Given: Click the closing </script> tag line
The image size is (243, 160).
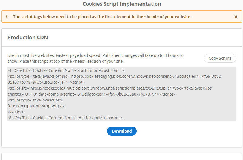Looking at the screenshot, I should click(x=16, y=112).
